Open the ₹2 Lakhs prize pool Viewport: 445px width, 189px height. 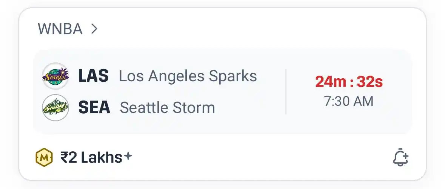click(x=91, y=158)
